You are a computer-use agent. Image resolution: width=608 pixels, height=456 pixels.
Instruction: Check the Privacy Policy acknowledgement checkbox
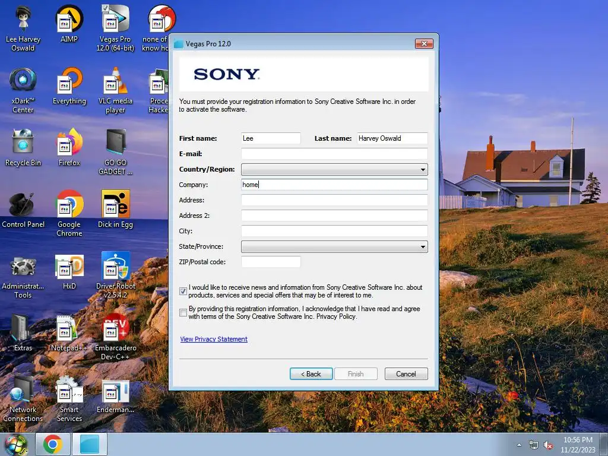click(183, 312)
